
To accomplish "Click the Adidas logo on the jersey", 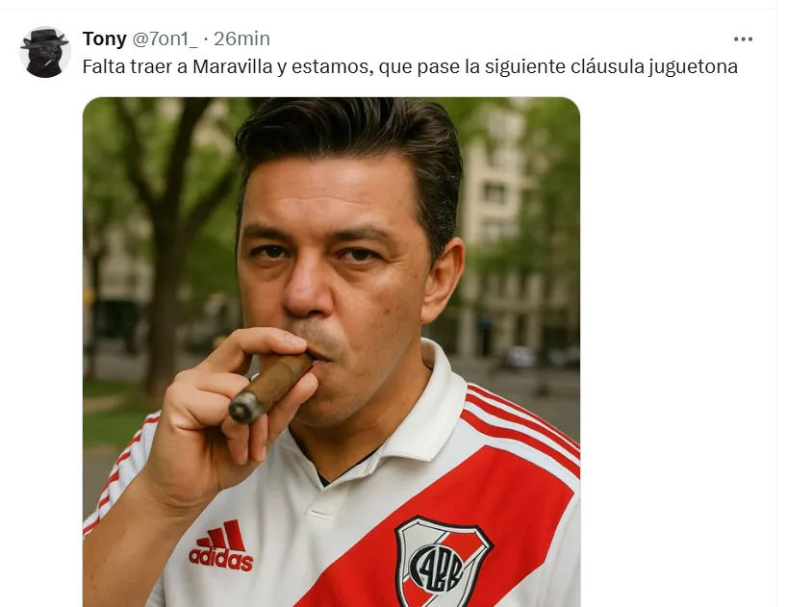I will click(x=221, y=545).
